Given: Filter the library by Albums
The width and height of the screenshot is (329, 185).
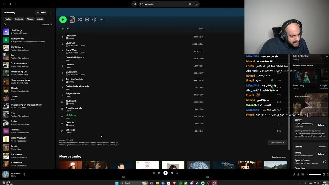Looking at the screenshot, I should point(30,19).
